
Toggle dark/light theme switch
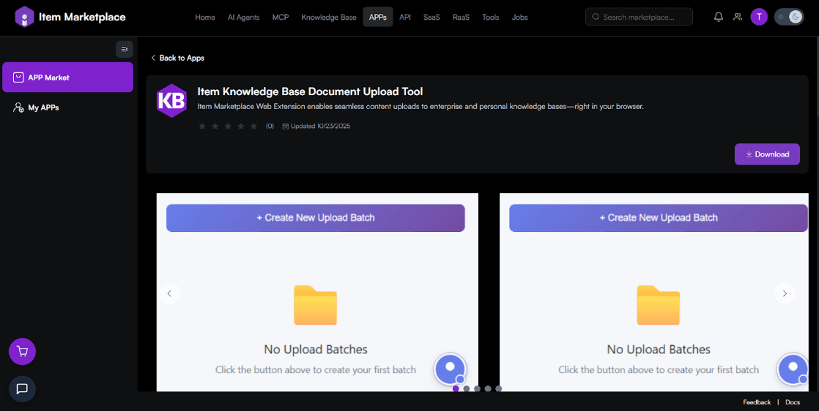(789, 17)
